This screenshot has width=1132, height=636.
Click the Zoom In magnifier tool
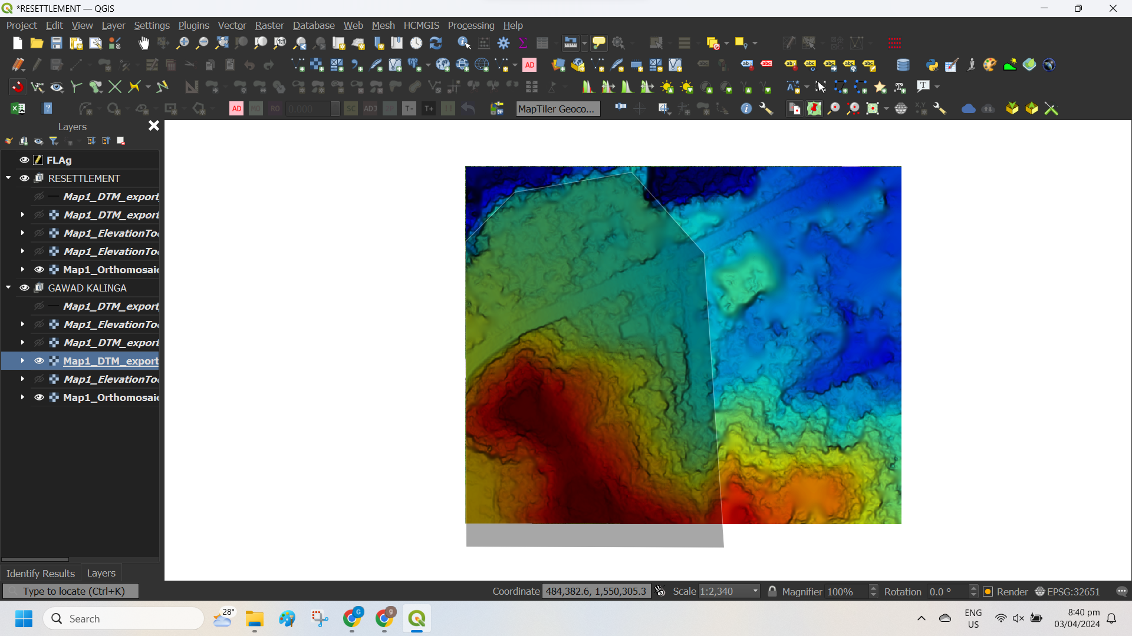pos(183,43)
